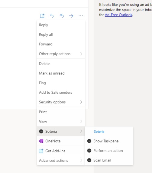Viewport: 152px width, 173px height.
Task: Select Print from the menu
Action: pos(61,112)
